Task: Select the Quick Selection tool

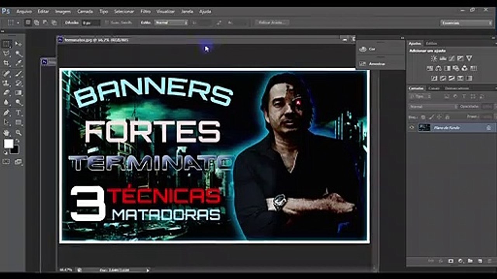Action: click(x=18, y=53)
